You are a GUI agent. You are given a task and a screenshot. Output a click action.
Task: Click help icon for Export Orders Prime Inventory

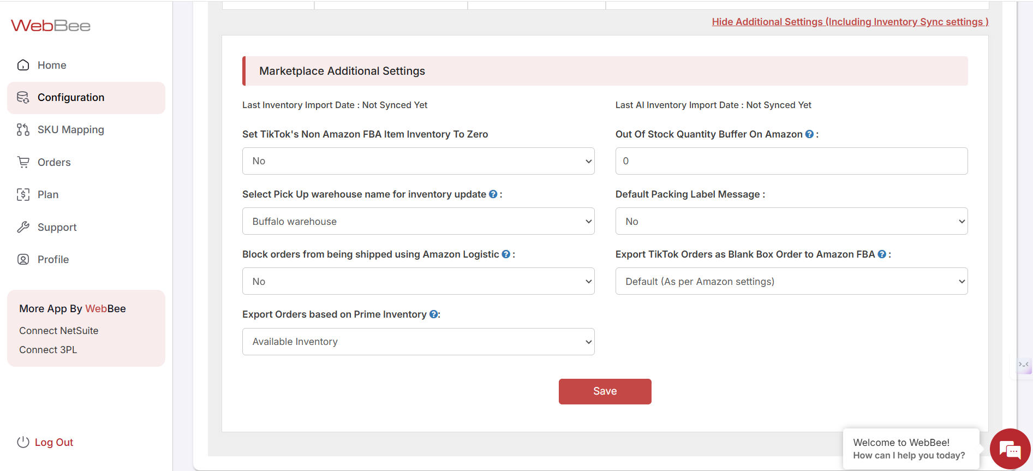433,314
